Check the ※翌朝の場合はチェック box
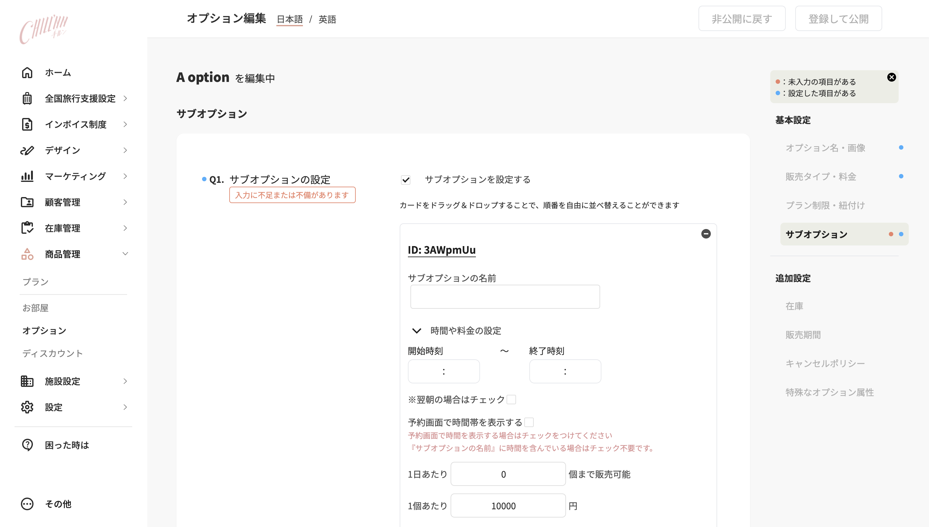Image resolution: width=929 pixels, height=527 pixels. coord(512,399)
